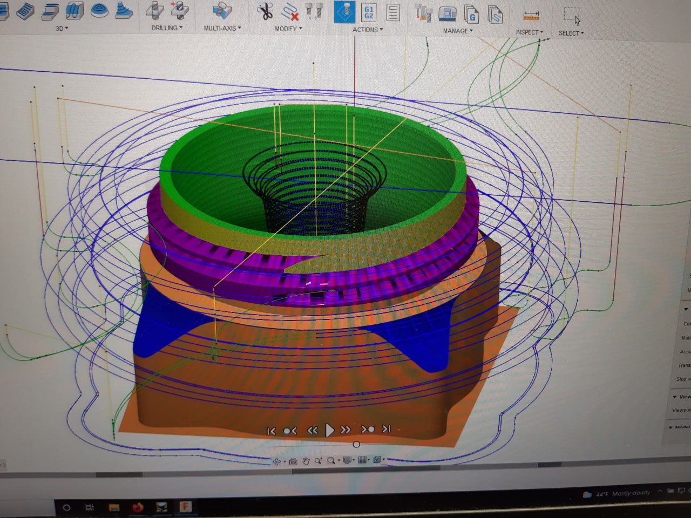Image resolution: width=691 pixels, height=518 pixels.
Task: Skip back to start of simulation
Action: point(271,431)
